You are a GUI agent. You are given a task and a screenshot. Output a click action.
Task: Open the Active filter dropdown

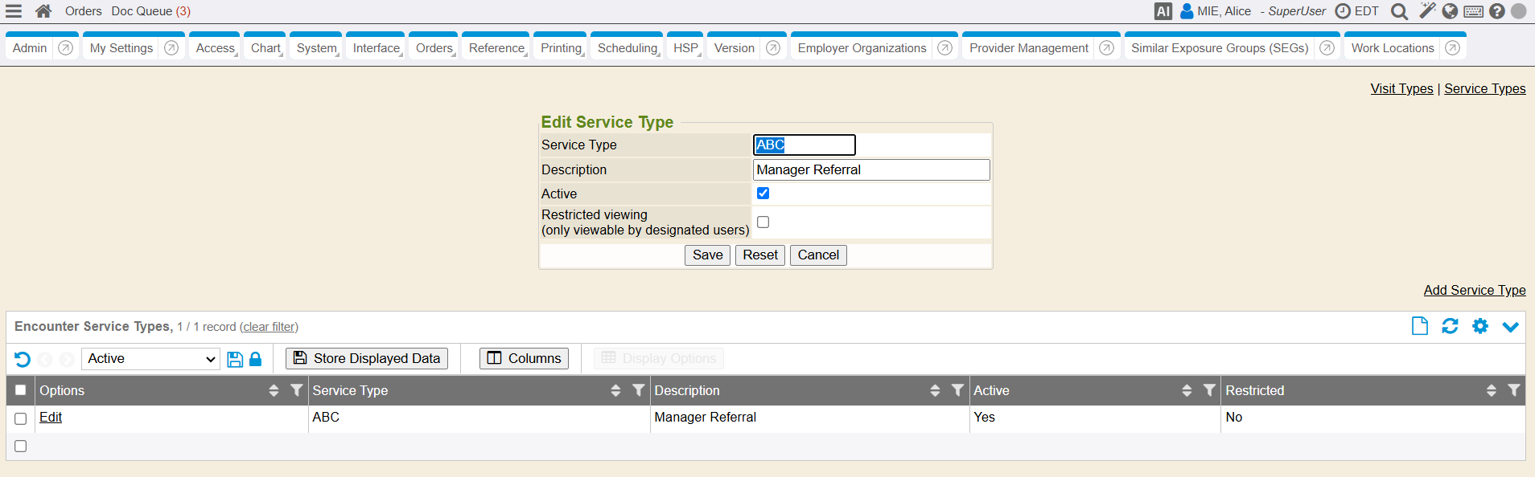pos(150,359)
